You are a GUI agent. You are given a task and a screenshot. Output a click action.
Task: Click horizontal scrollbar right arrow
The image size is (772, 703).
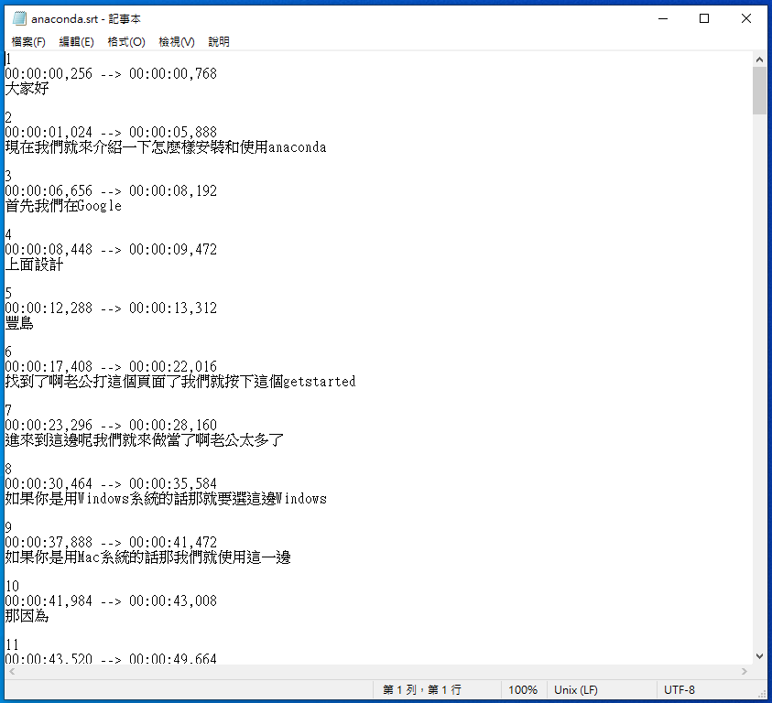pos(745,672)
